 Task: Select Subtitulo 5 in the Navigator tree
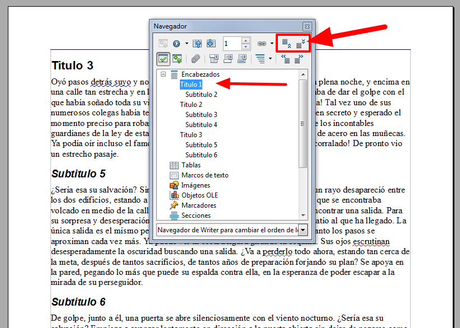click(x=201, y=145)
